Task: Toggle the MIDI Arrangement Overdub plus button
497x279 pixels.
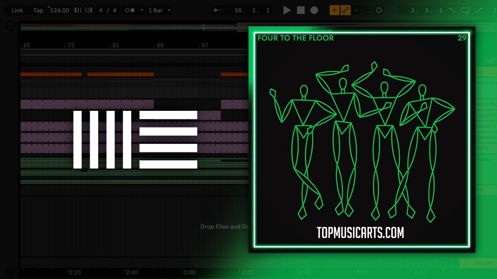Action: pyautogui.click(x=334, y=10)
